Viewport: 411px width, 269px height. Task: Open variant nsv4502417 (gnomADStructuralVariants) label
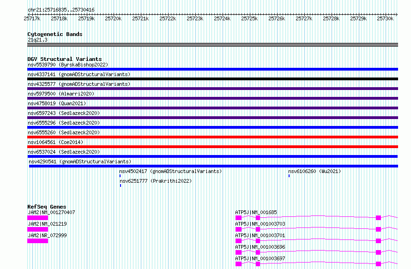point(170,171)
